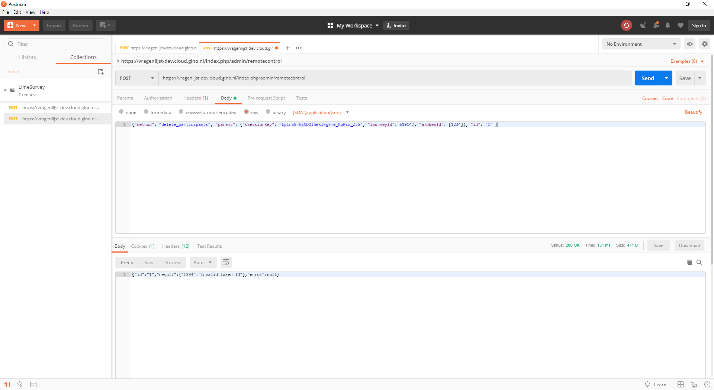The width and height of the screenshot is (714, 390).
Task: Open the notifications bell icon
Action: pos(668,25)
